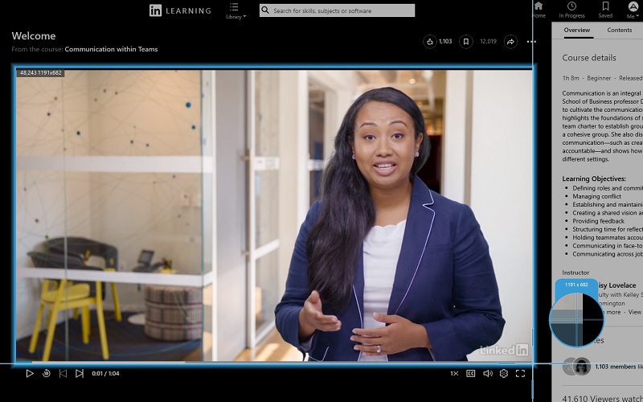Open In Progress courses
The image size is (643, 402).
[x=571, y=10]
